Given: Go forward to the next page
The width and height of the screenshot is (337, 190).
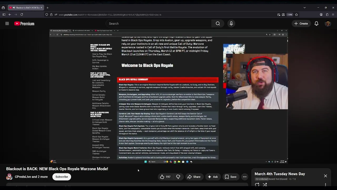Looking at the screenshot, I should click(16, 15).
